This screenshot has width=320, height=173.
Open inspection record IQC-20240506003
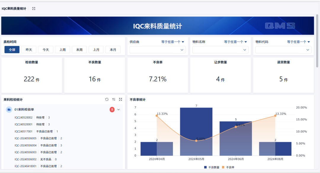tap(25, 152)
